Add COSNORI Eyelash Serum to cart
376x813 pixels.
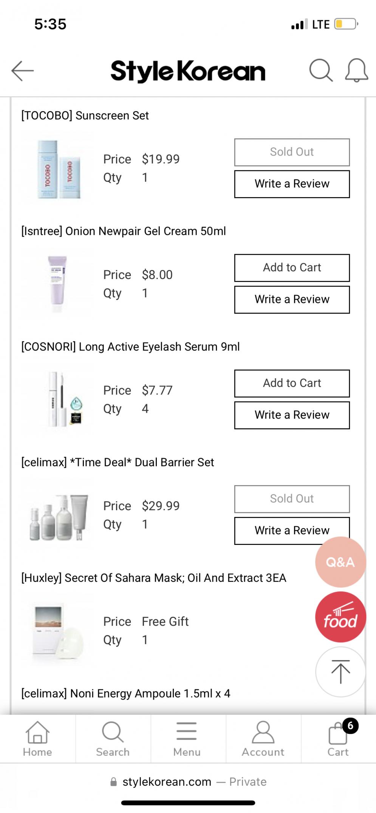click(x=292, y=383)
